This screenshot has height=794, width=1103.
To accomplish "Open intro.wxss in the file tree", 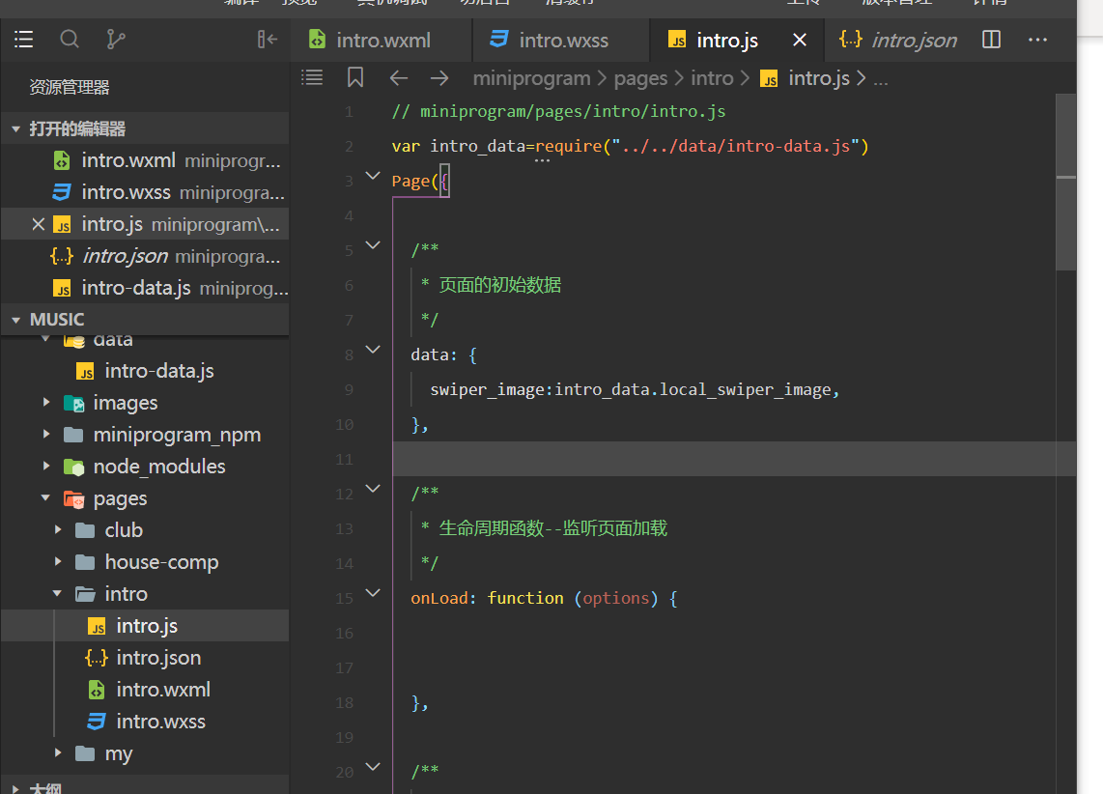I will (145, 722).
